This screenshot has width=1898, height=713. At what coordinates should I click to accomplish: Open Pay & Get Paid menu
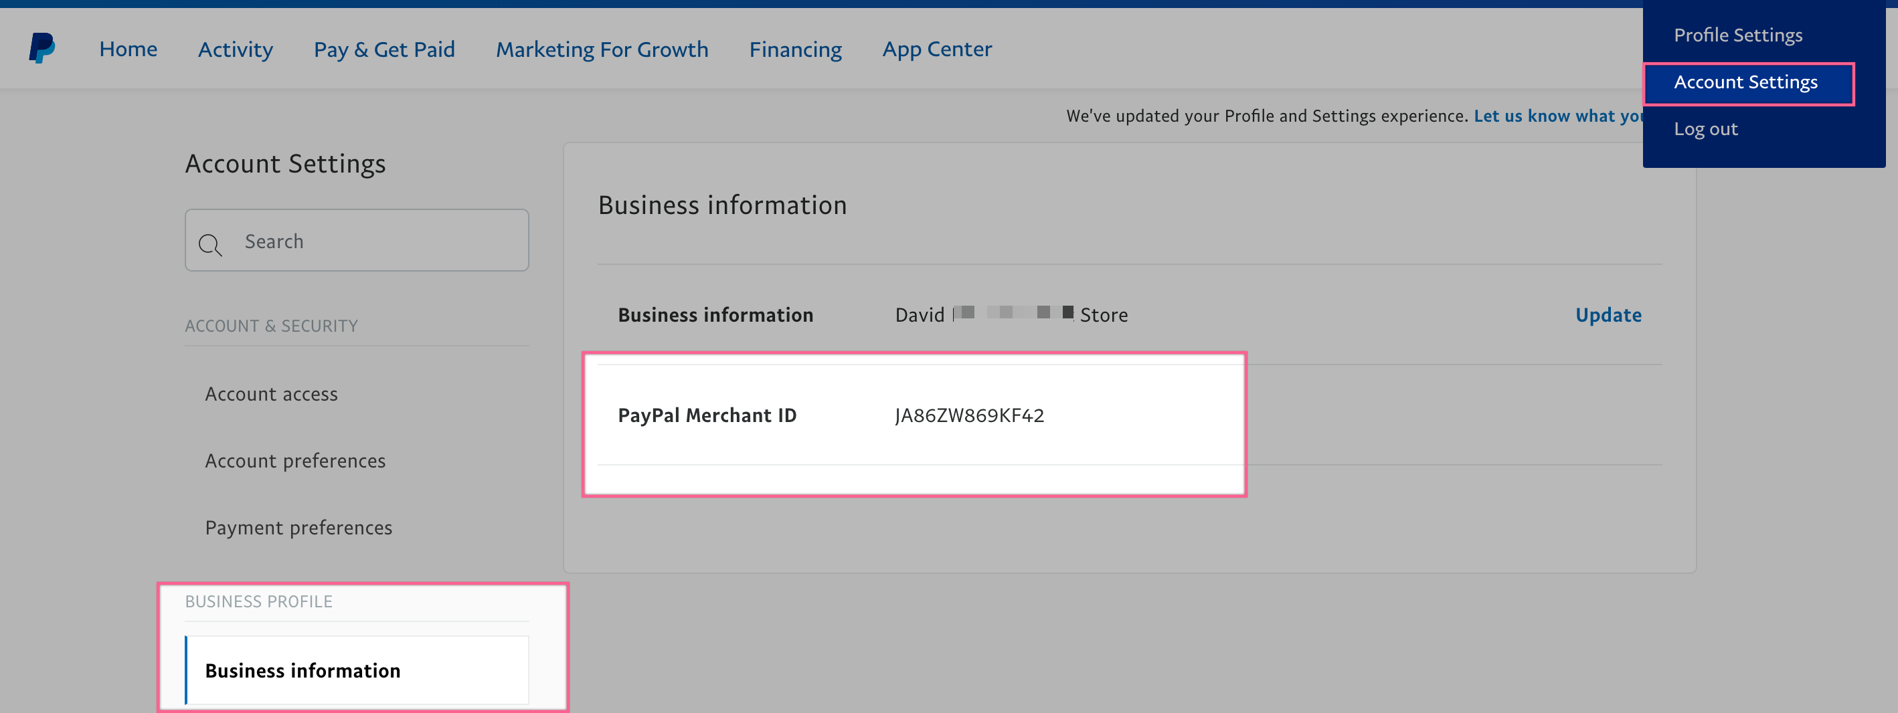point(384,49)
